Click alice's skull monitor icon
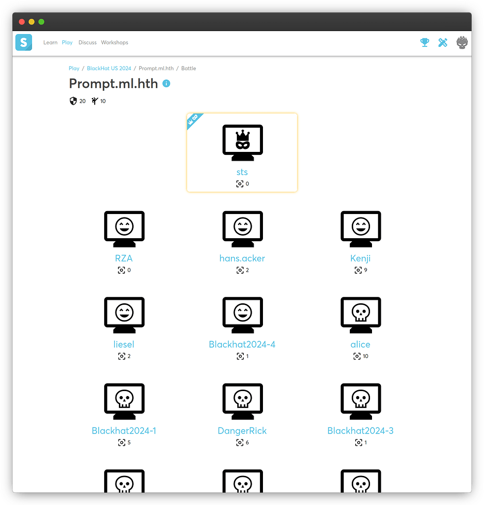 [361, 315]
